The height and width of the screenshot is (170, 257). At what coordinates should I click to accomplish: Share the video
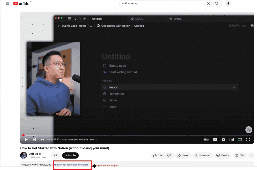click(x=183, y=155)
